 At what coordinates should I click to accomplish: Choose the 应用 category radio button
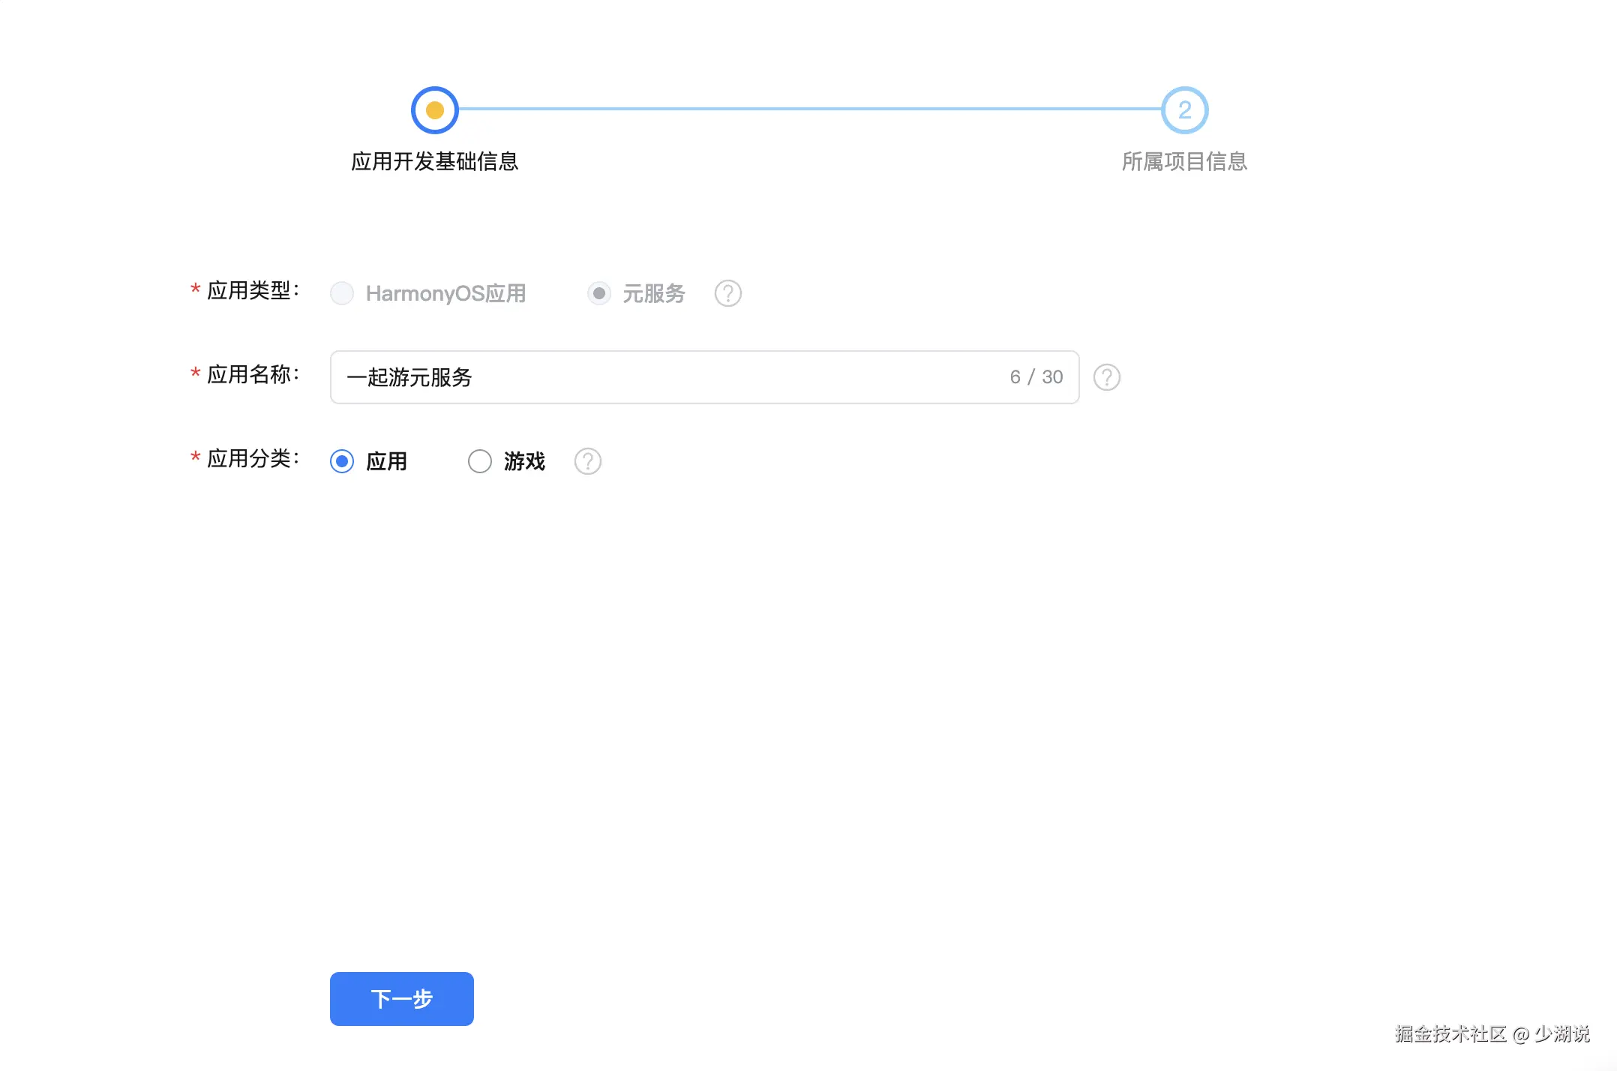coord(342,461)
